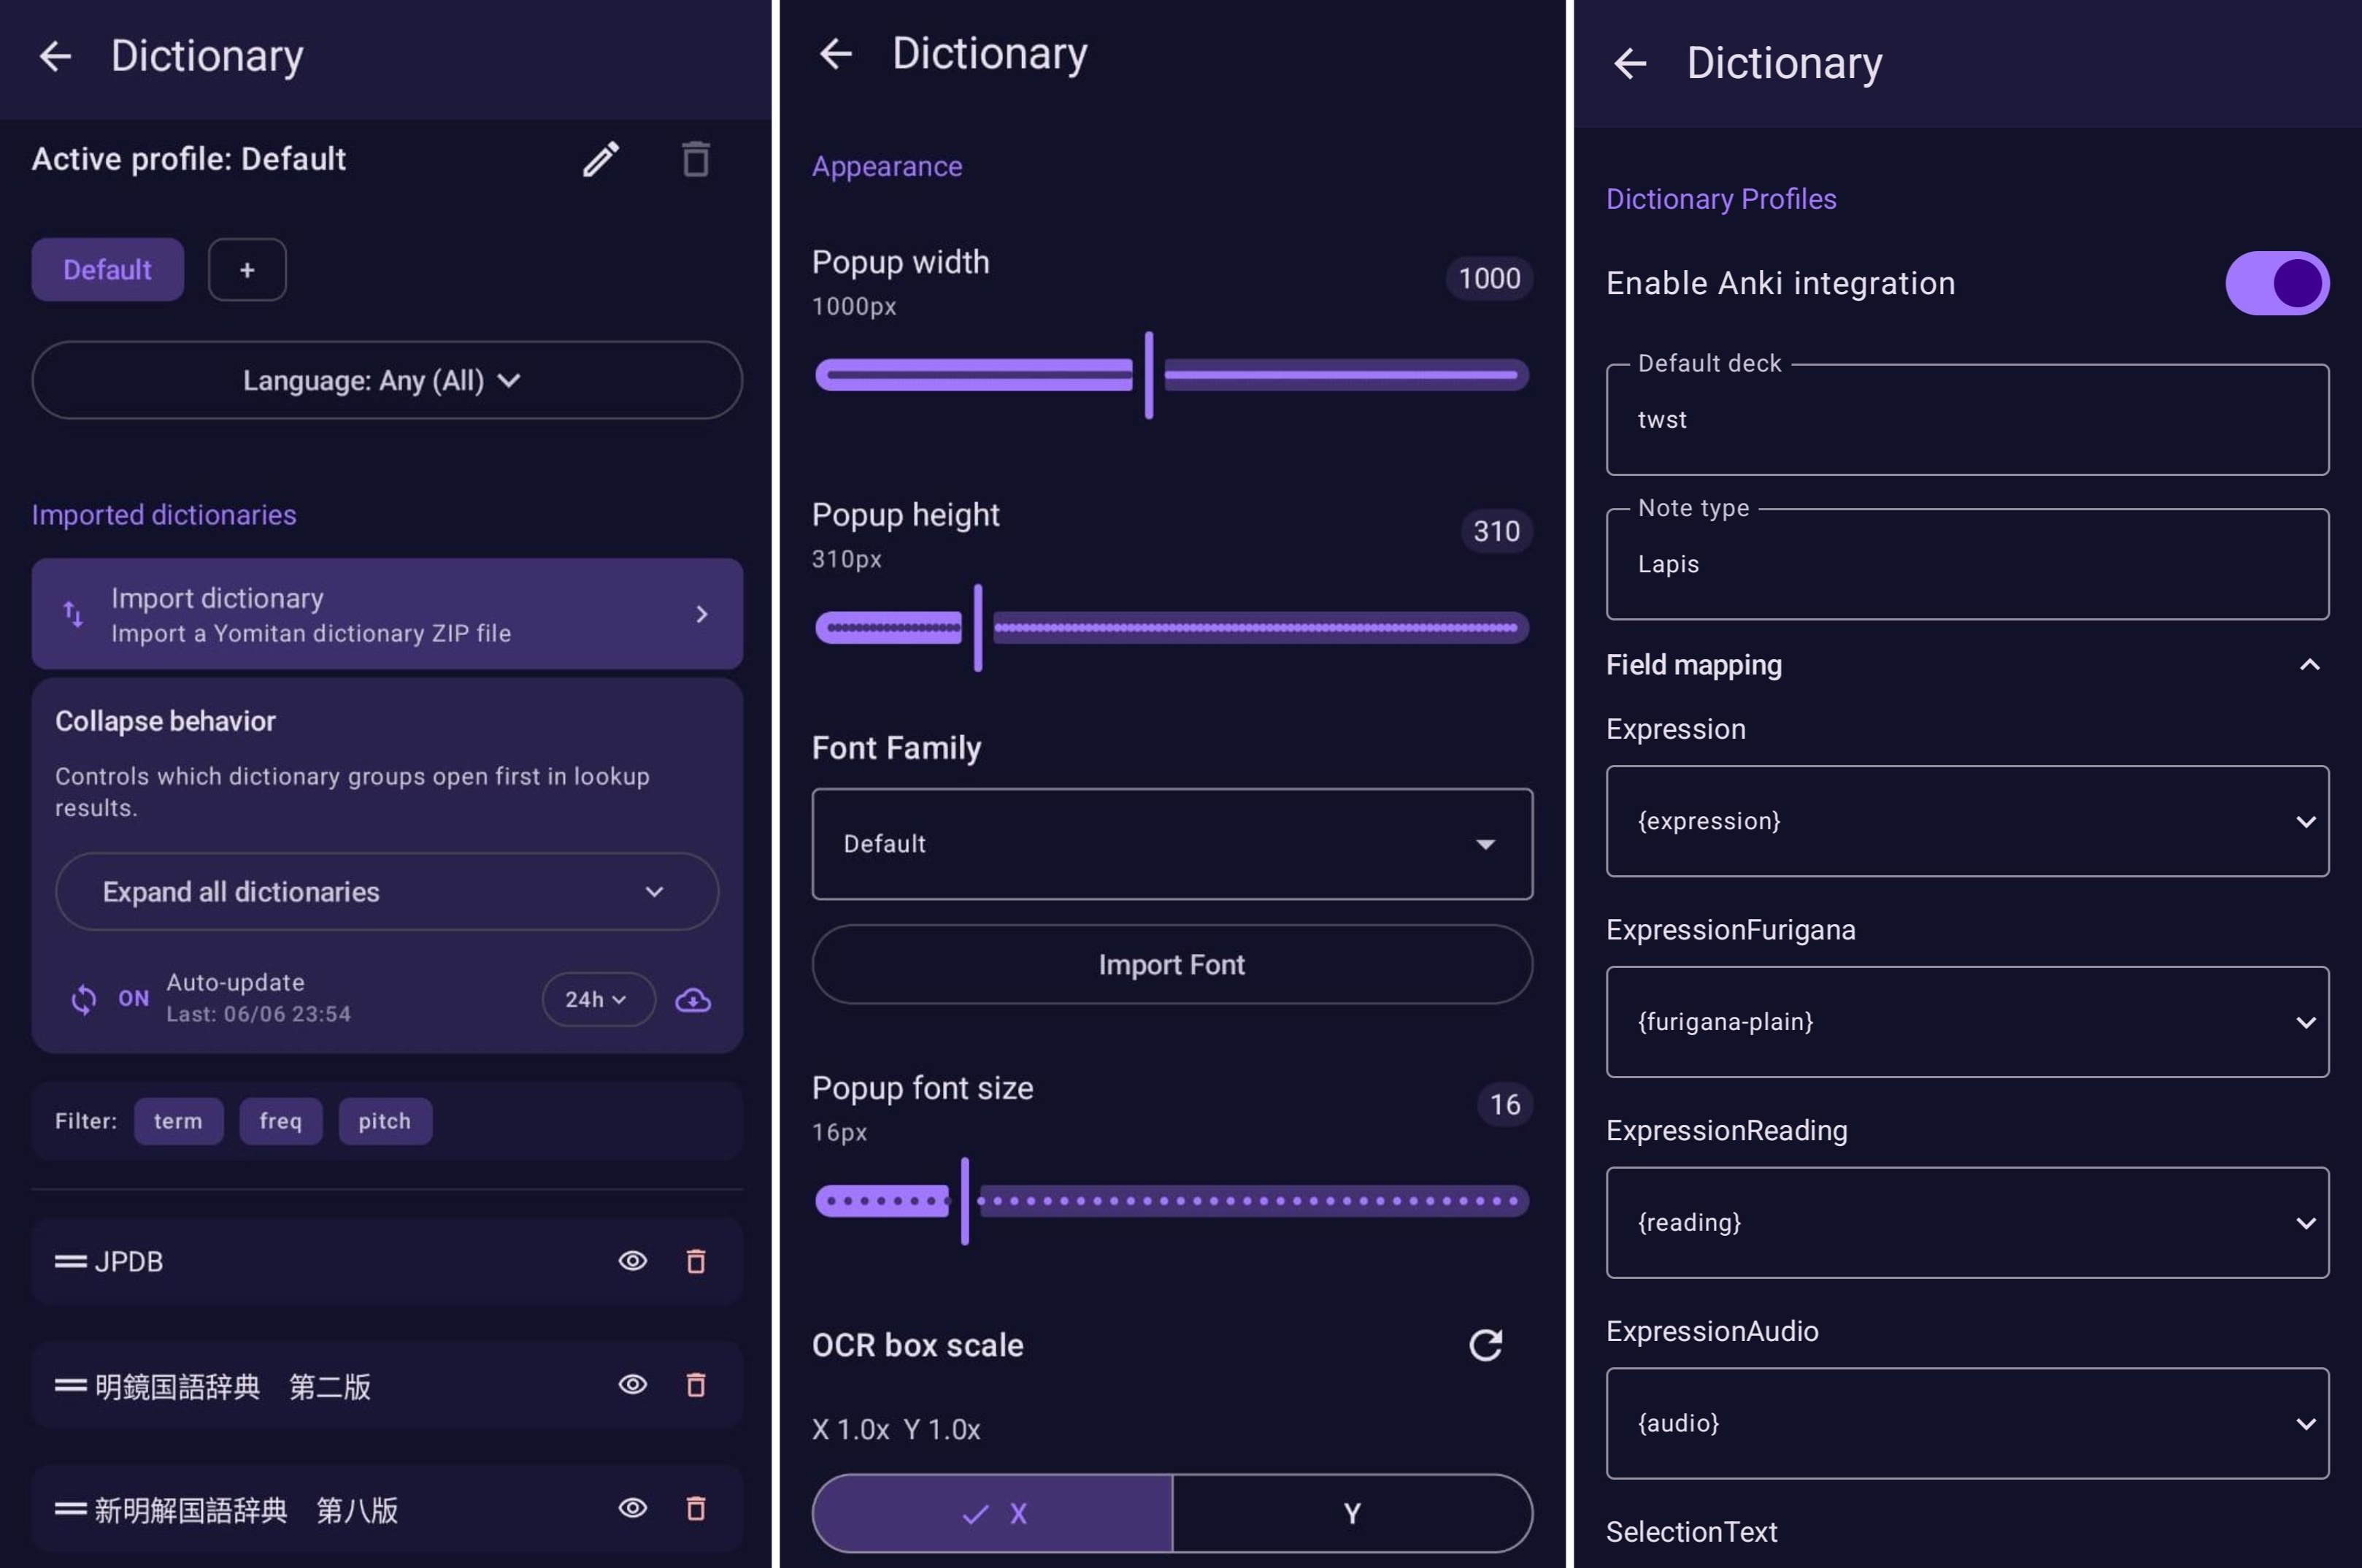Image resolution: width=2362 pixels, height=1568 pixels.
Task: Go back using the arrow in the middle panel
Action: click(835, 53)
